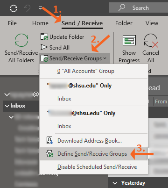The height and width of the screenshot is (188, 168).
Task: Click the Download Address Book icon
Action: [x=50, y=140]
